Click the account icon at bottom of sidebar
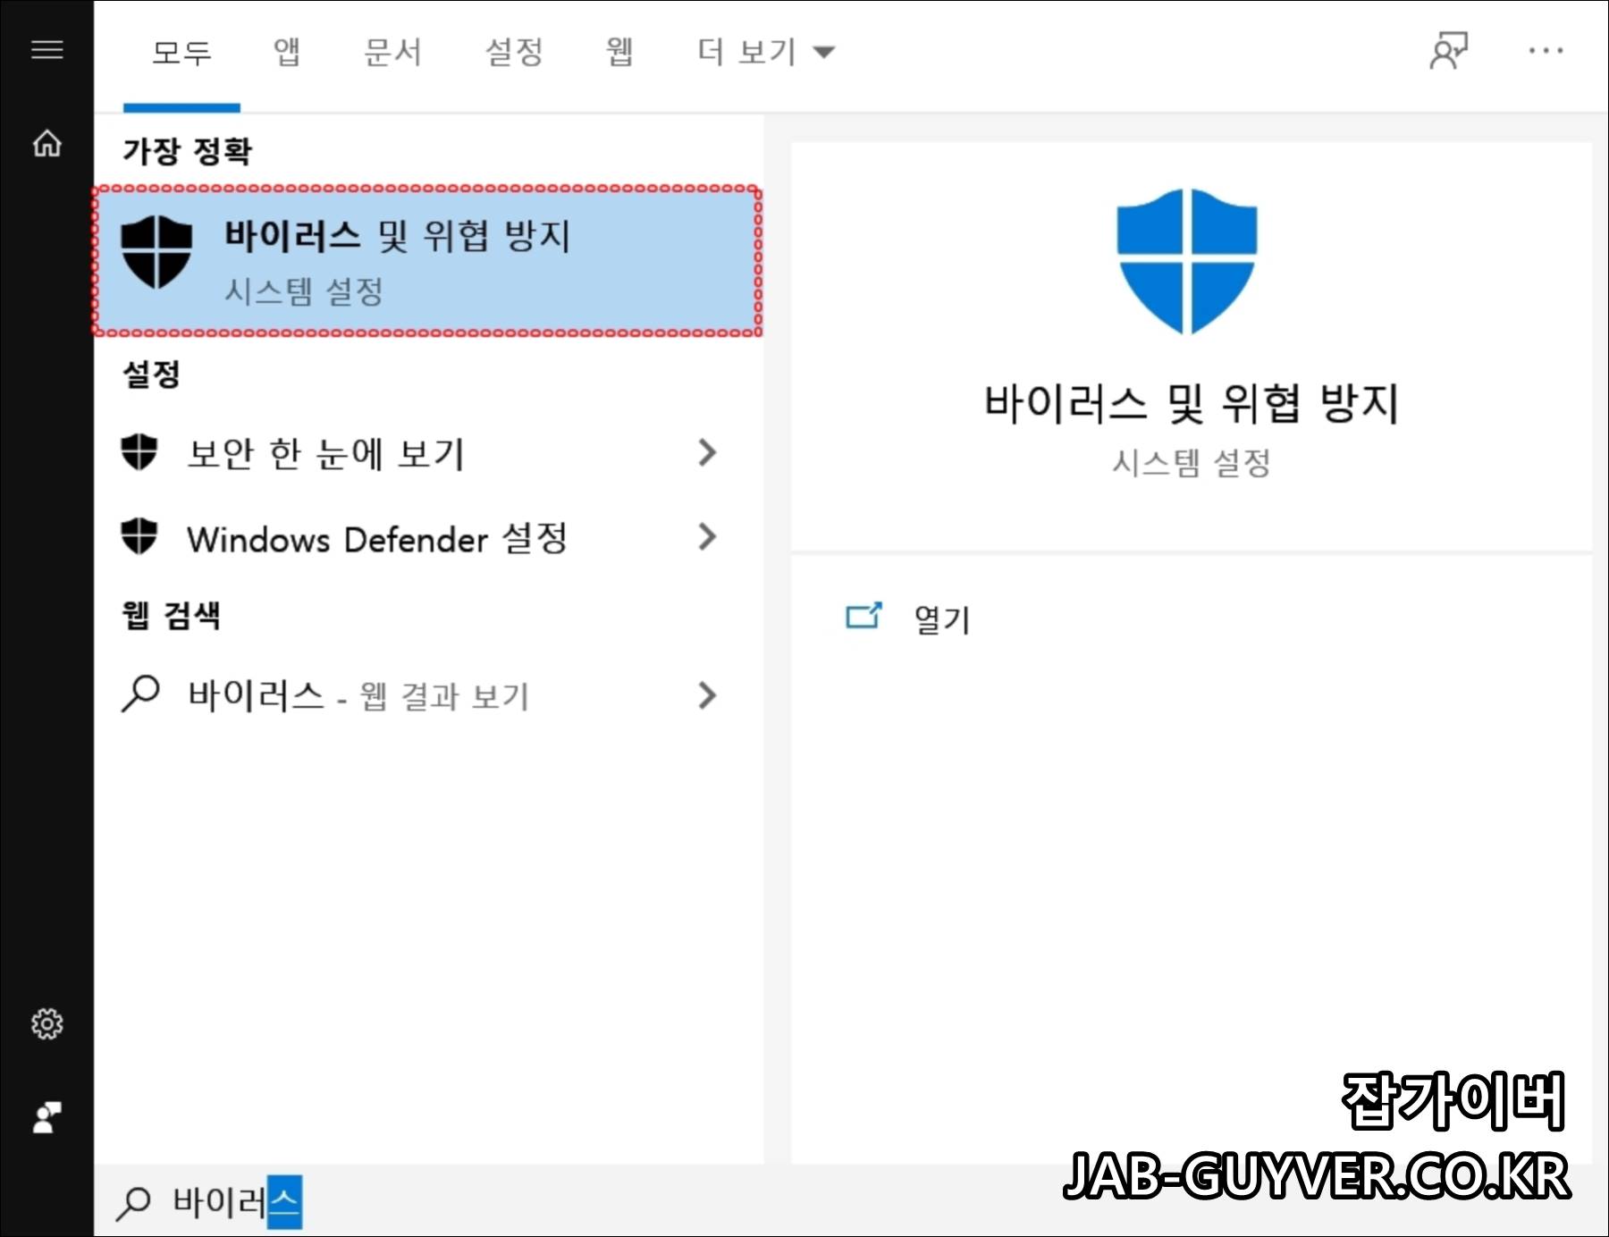Viewport: 1609px width, 1237px height. [46, 1115]
